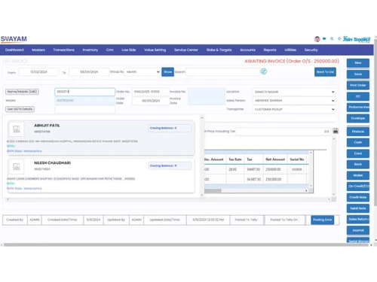Click Abhijit Patil's placeholder photo
This screenshot has height=282, width=377.
click(17, 129)
